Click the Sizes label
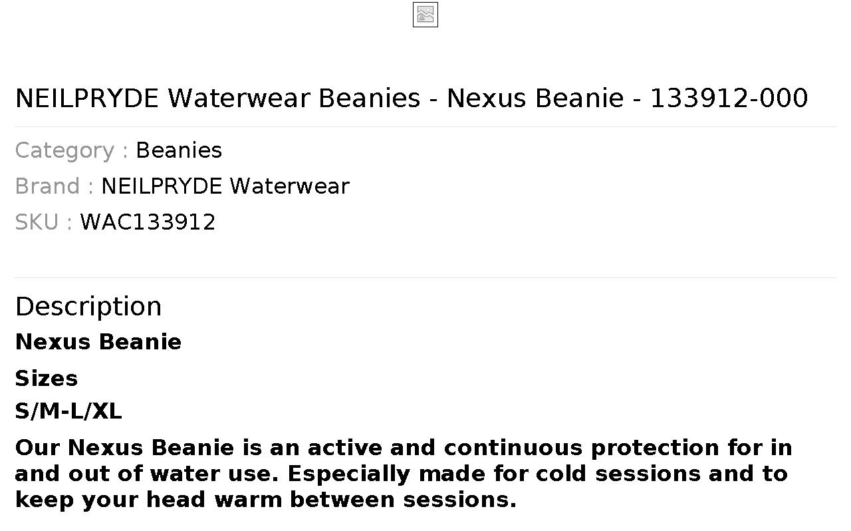 tap(47, 378)
